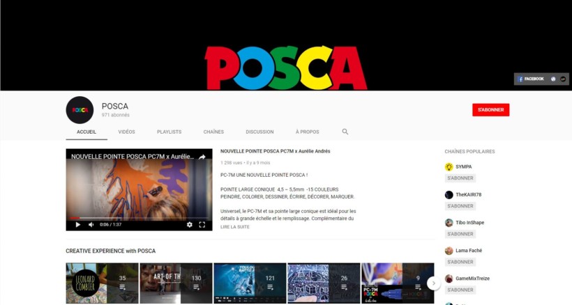The width and height of the screenshot is (572, 305).
Task: Open video settings gear icon
Action: [189, 224]
